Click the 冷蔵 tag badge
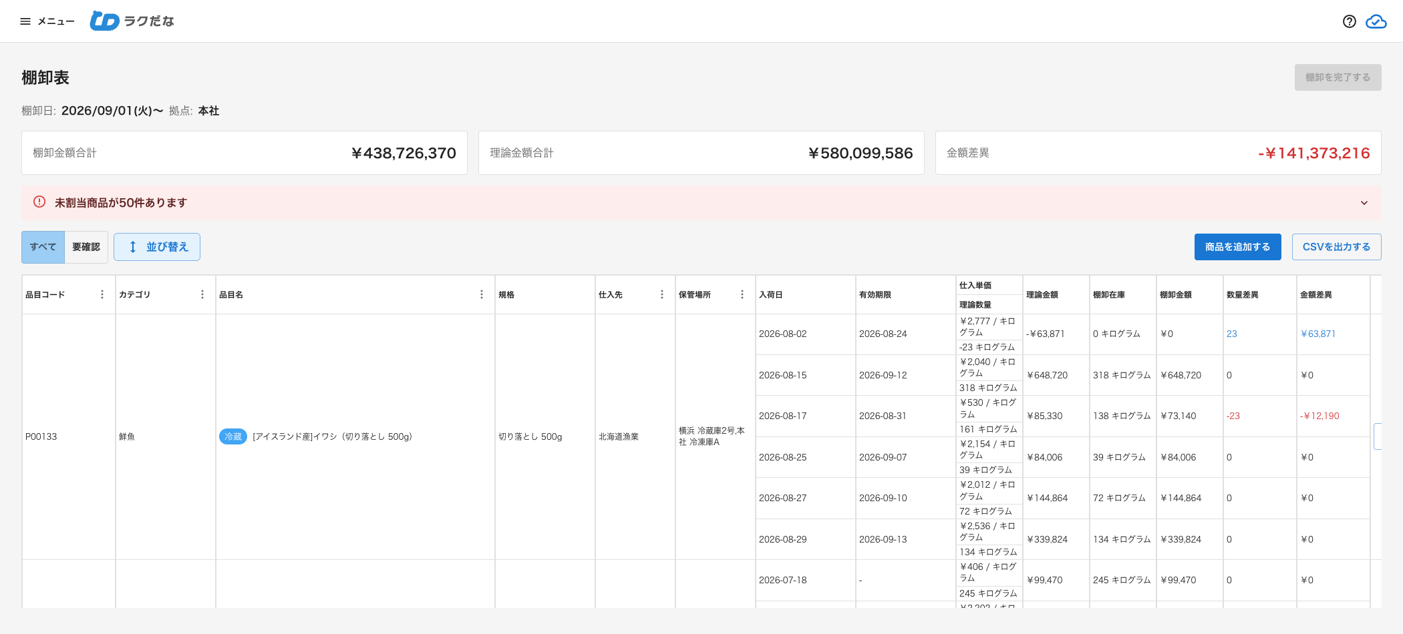The image size is (1403, 634). (233, 436)
